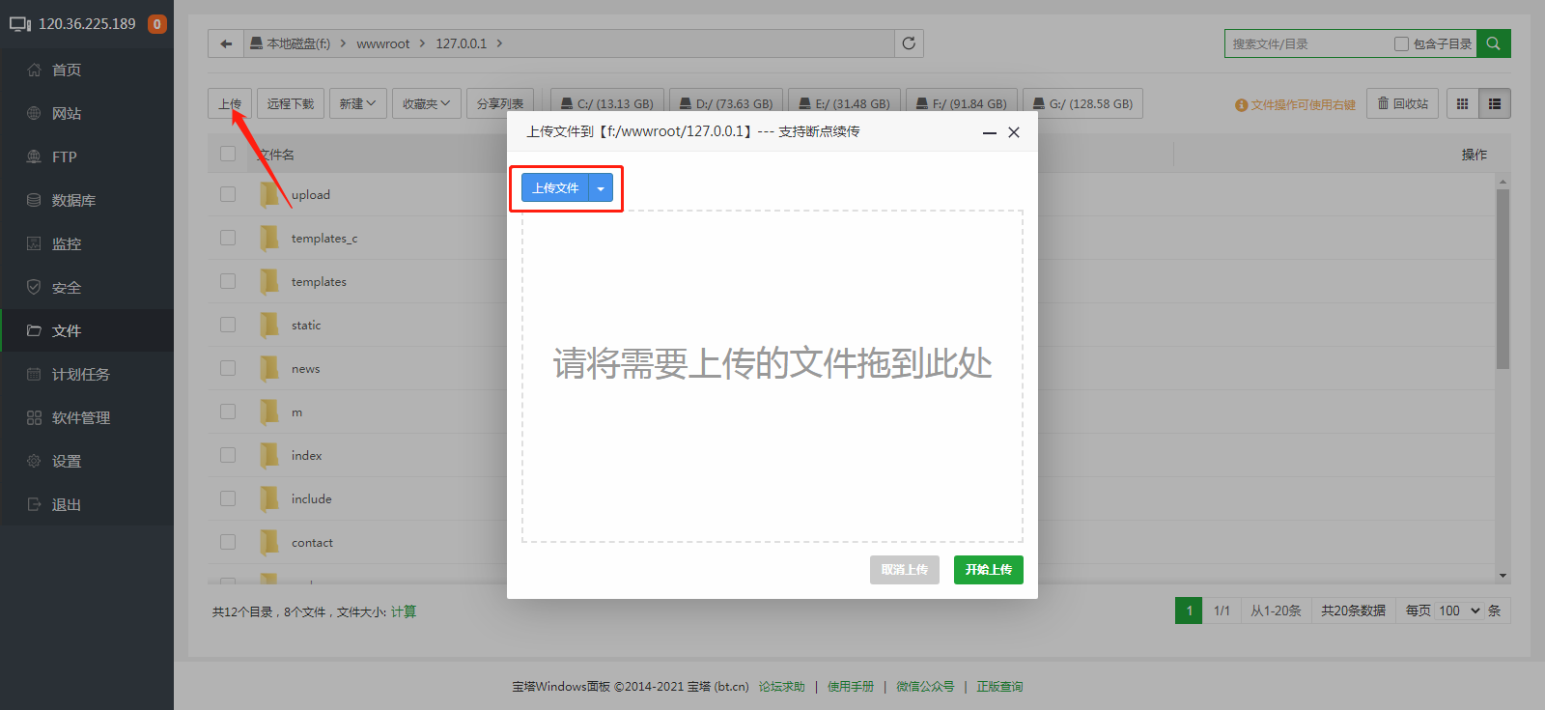
Task: Click page 1 pagination button
Action: click(1190, 611)
